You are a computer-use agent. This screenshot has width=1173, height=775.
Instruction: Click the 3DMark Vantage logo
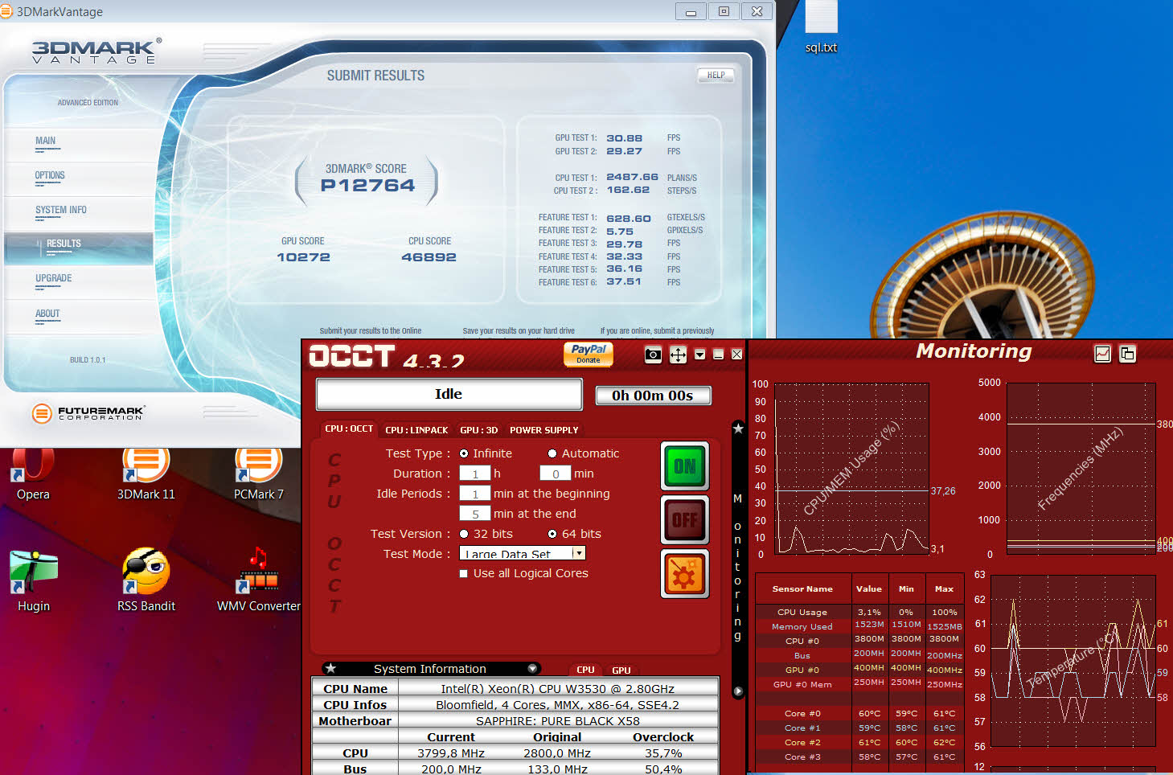pyautogui.click(x=96, y=51)
